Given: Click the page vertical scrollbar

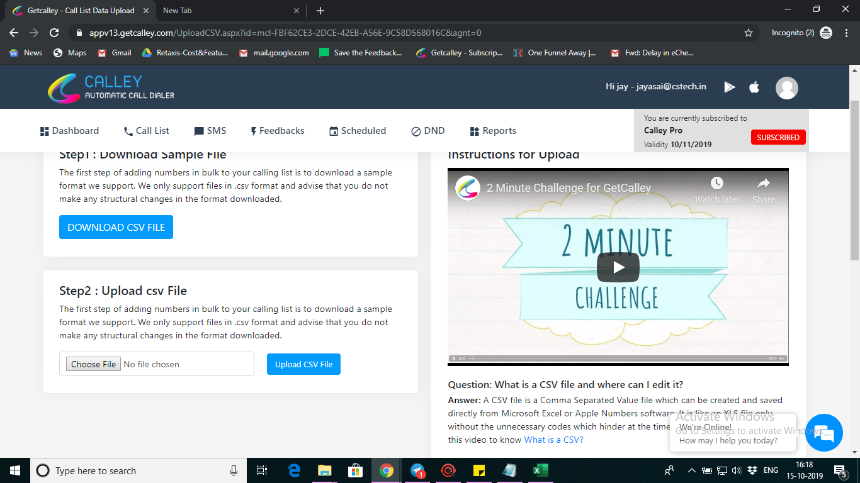Looking at the screenshot, I should tap(854, 179).
